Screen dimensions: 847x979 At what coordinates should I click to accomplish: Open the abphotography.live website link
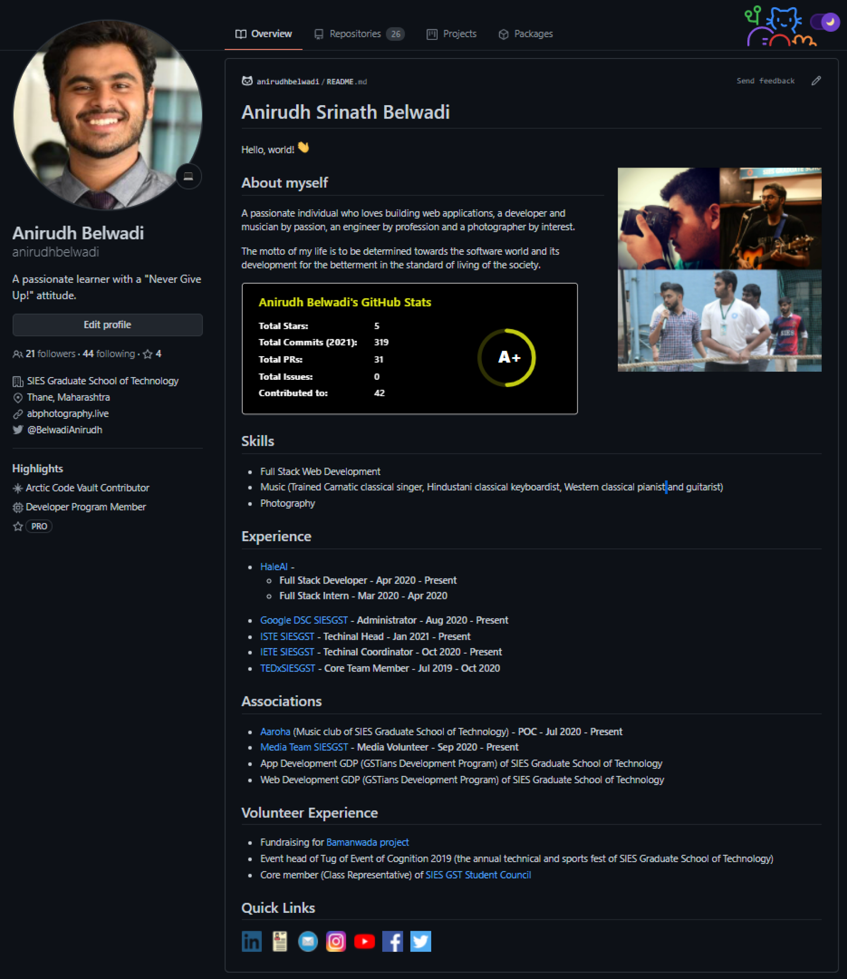tap(68, 413)
